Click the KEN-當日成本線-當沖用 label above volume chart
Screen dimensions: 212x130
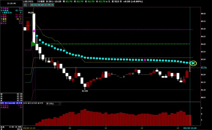tap(33, 103)
